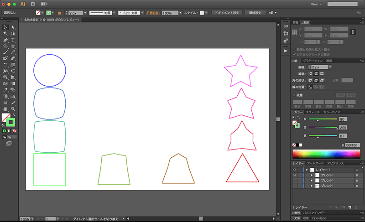Open opacity 100% dropdown arrow
The width and height of the screenshot is (365, 222).
pyautogui.click(x=180, y=13)
